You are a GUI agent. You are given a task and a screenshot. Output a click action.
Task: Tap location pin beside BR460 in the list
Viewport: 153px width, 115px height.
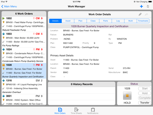click(x=4, y=69)
